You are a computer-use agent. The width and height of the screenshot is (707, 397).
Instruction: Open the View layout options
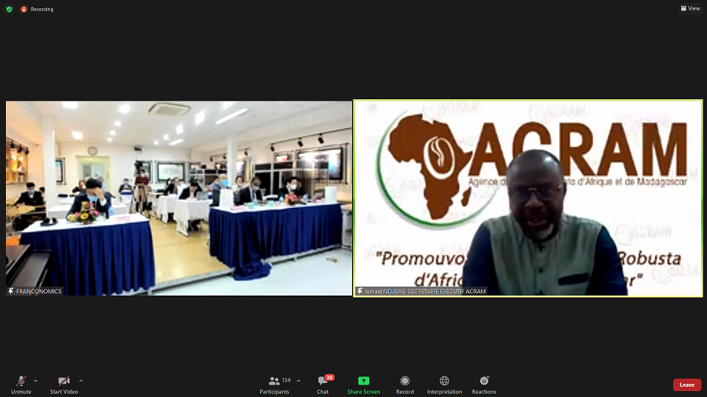pos(690,9)
